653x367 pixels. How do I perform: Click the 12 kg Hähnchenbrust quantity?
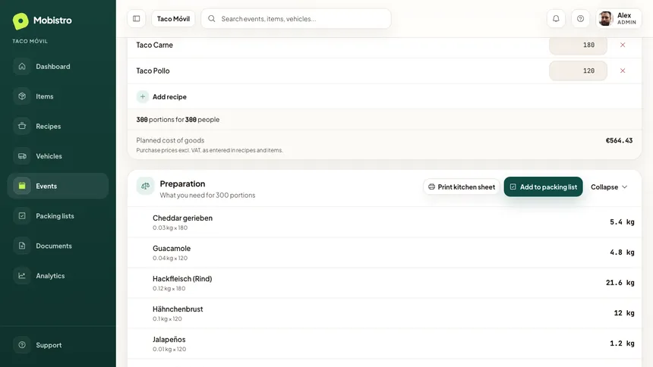(x=624, y=313)
